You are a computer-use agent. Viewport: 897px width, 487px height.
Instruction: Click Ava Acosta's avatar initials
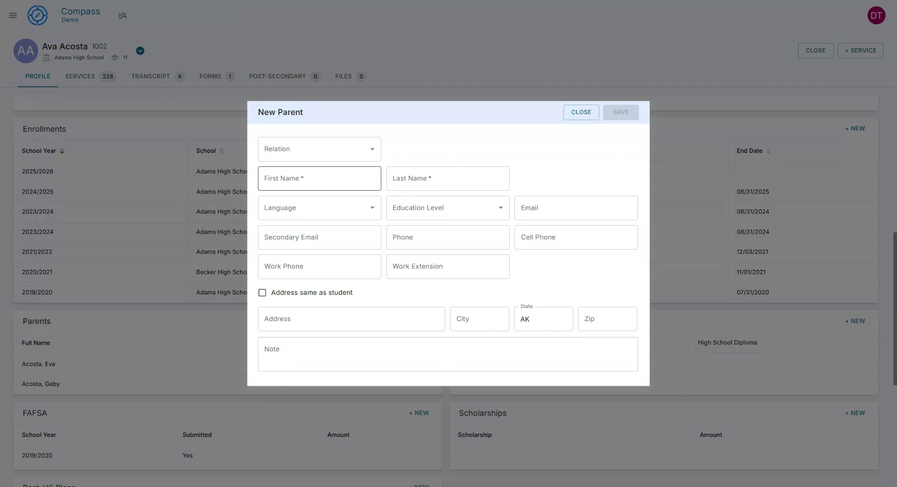coord(26,51)
